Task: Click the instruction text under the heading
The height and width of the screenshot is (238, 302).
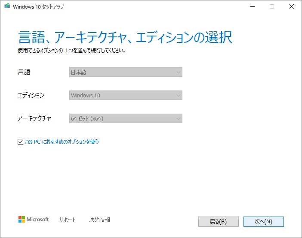Action: pyautogui.click(x=72, y=51)
